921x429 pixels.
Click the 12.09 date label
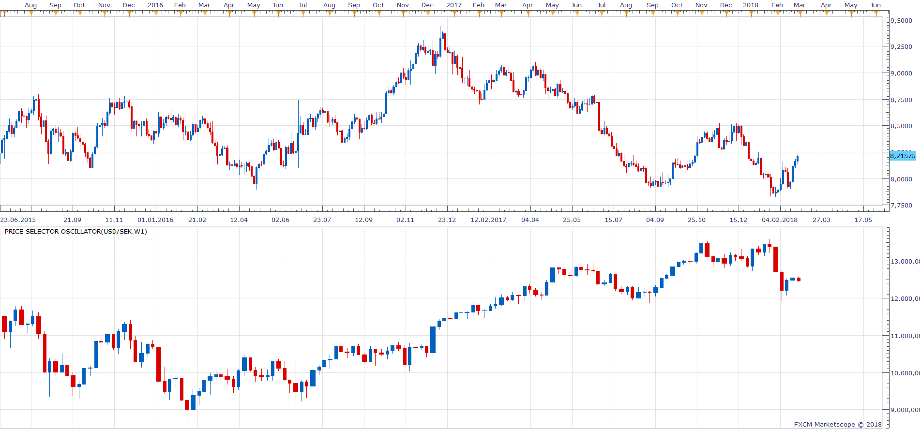coord(363,220)
